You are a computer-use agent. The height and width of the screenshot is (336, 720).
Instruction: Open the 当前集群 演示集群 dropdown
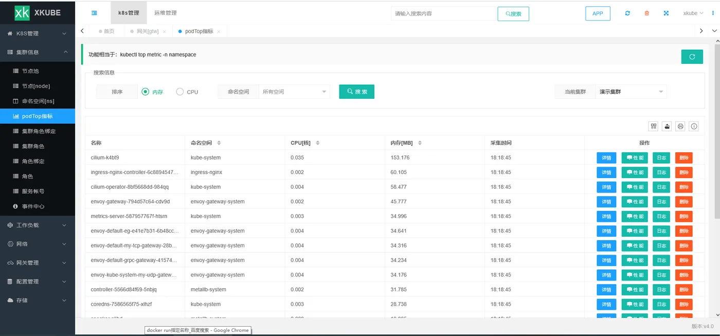tap(631, 92)
